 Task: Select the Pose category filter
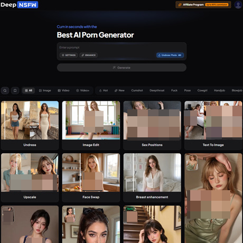(188, 90)
